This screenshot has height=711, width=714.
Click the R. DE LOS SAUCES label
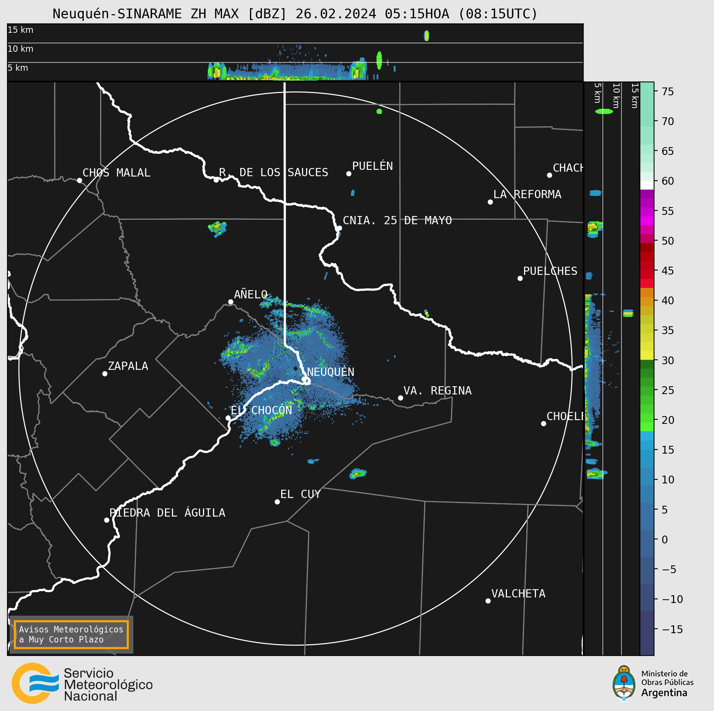click(273, 172)
